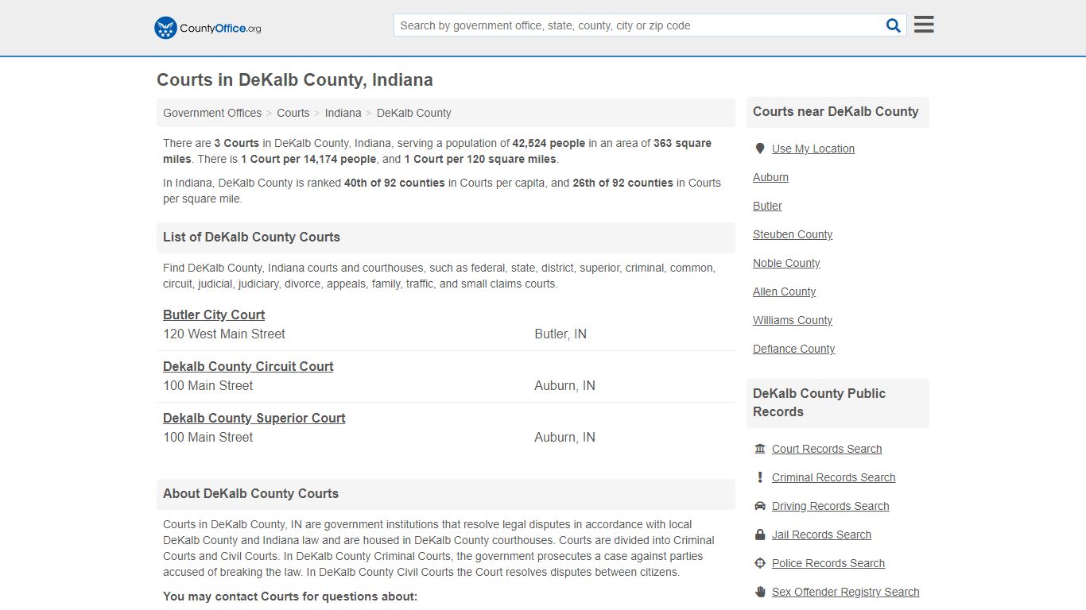Click '42,524 people' population text

pos(549,144)
